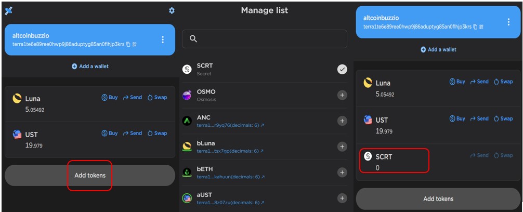Uncheck the SCRT token checkmark
Image resolution: width=523 pixels, height=212 pixels.
tap(342, 69)
